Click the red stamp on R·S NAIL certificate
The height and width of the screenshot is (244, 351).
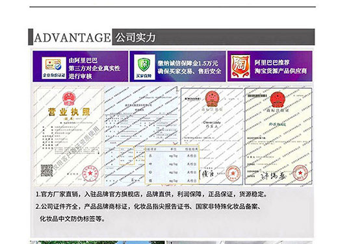300,173
